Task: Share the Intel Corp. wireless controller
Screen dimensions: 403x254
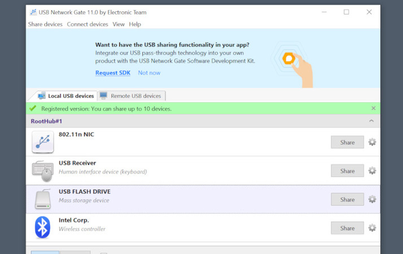Action: coord(347,228)
